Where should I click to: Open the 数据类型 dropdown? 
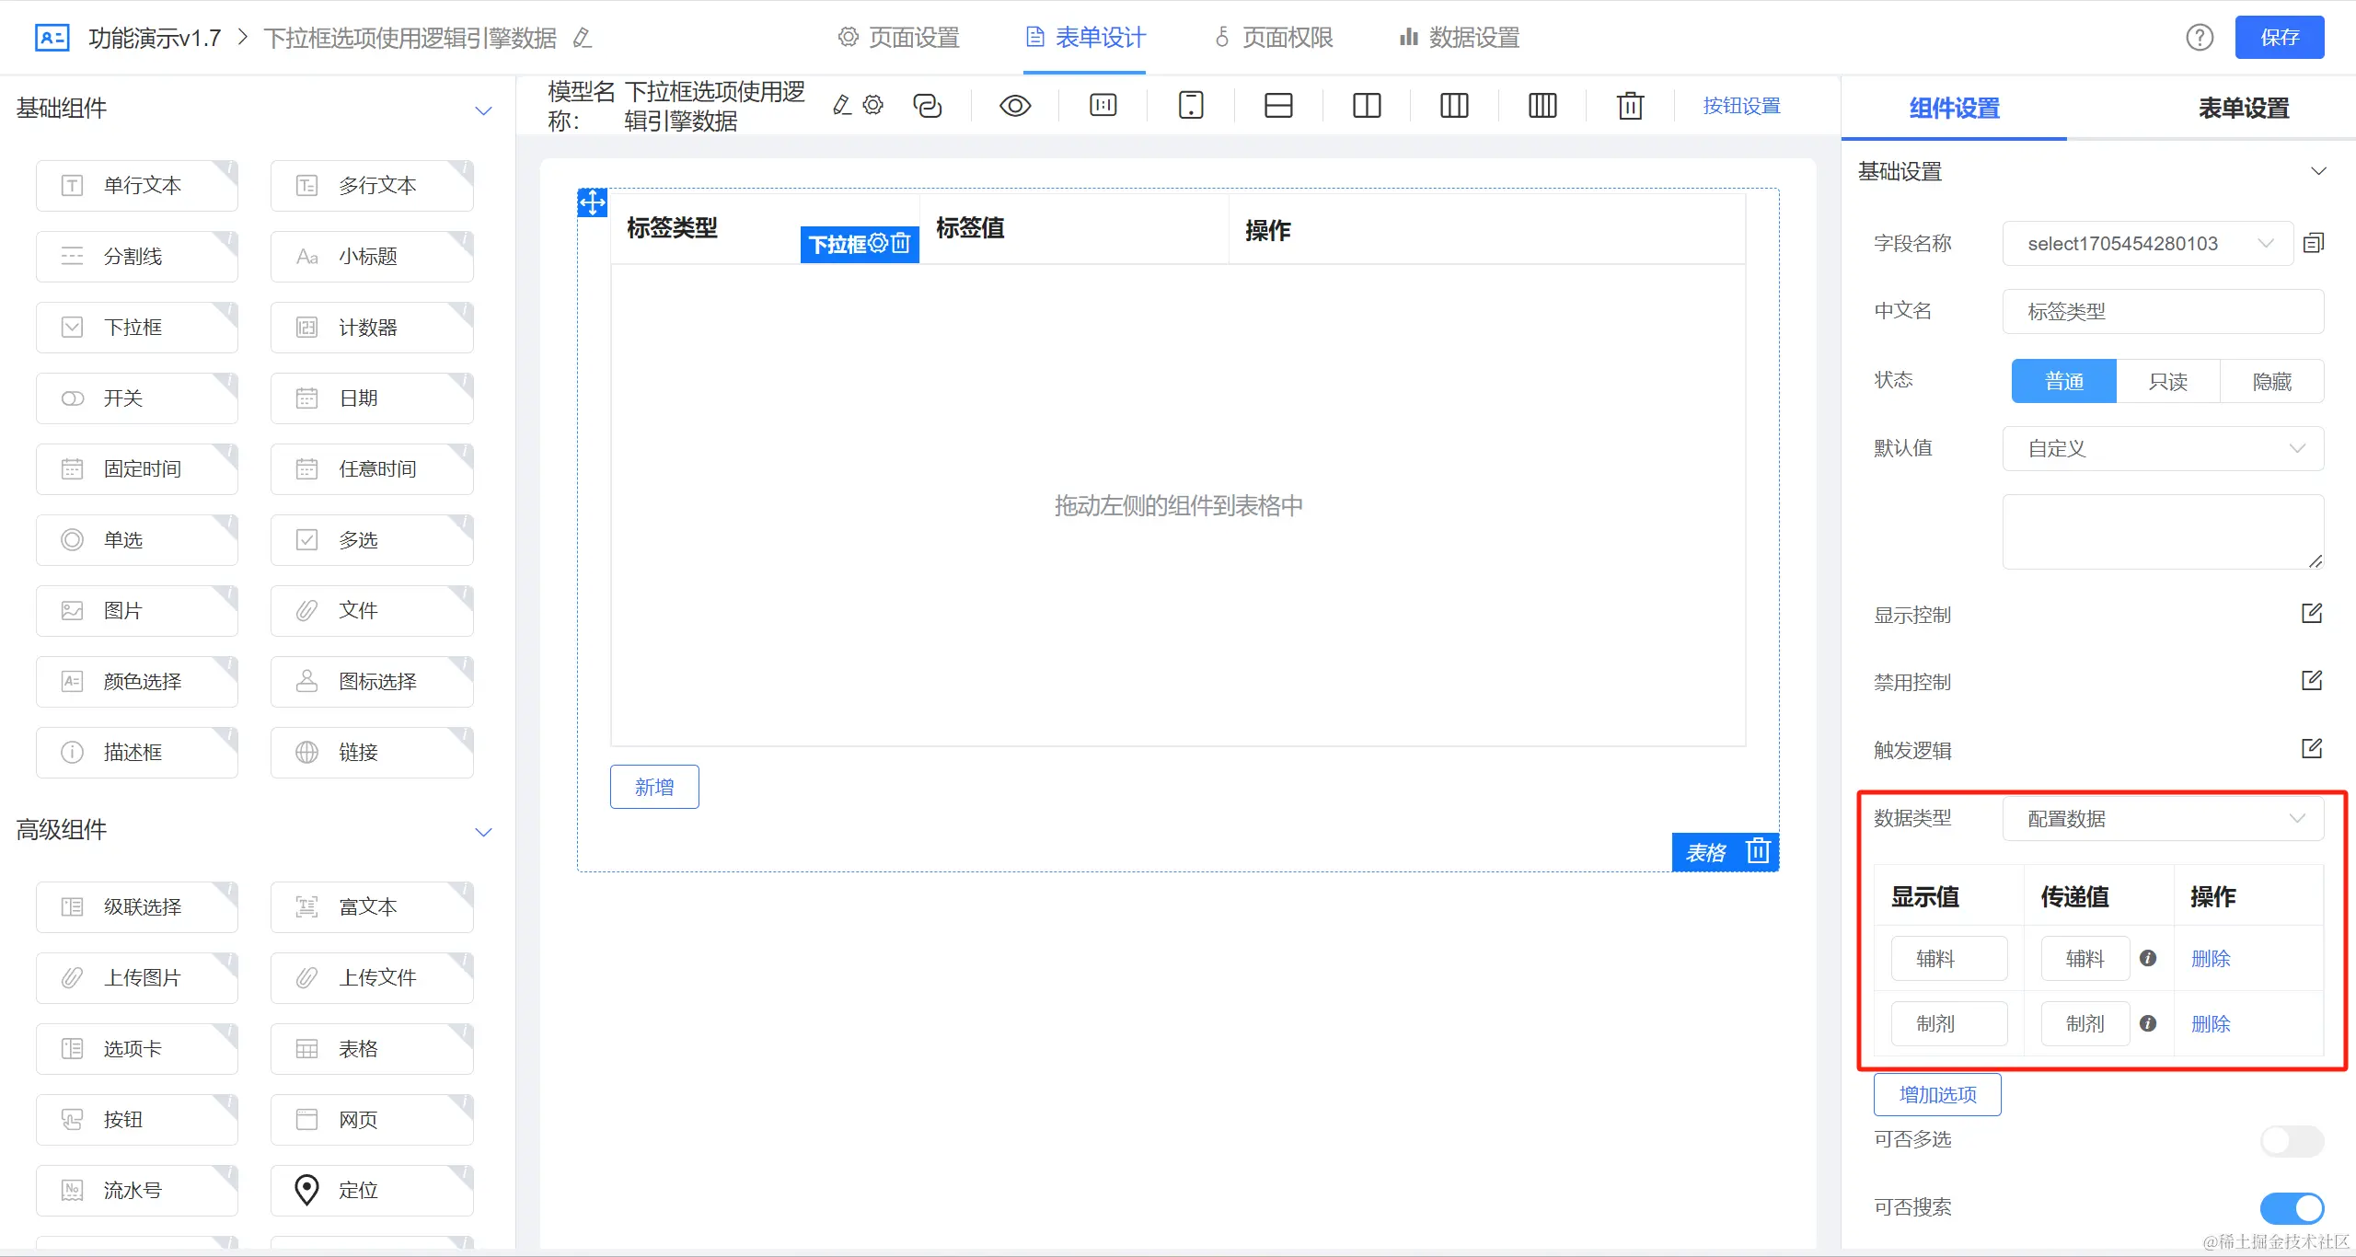(2163, 818)
